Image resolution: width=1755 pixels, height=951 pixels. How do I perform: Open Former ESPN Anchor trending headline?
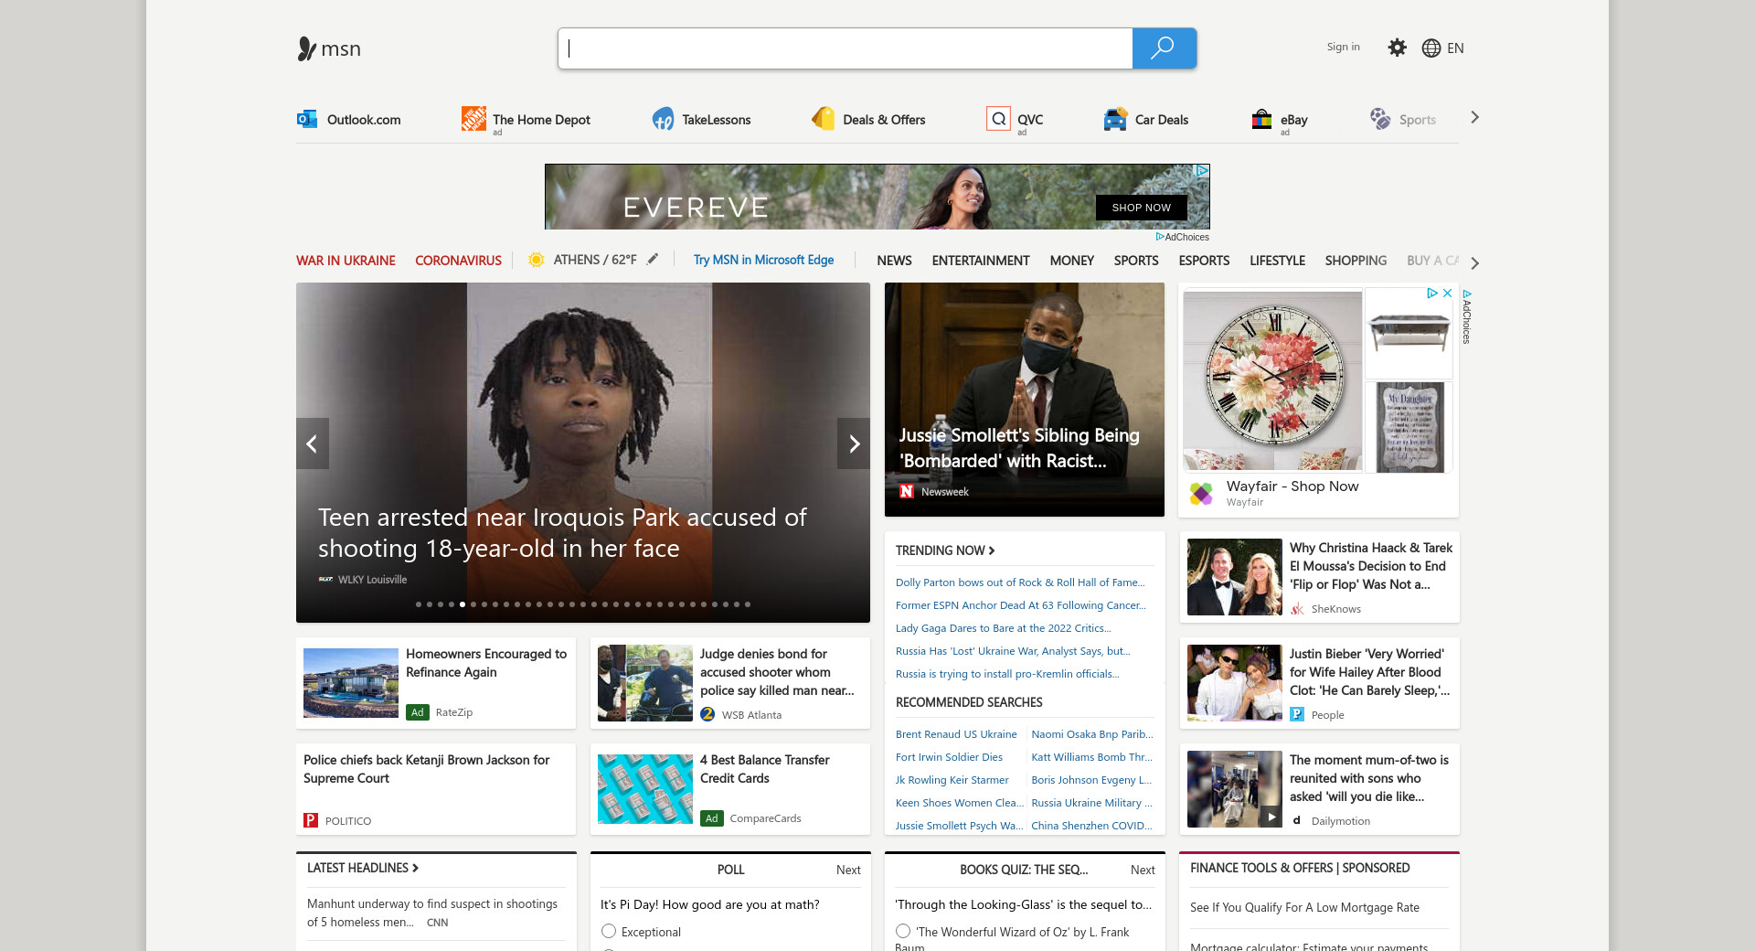(1021, 605)
